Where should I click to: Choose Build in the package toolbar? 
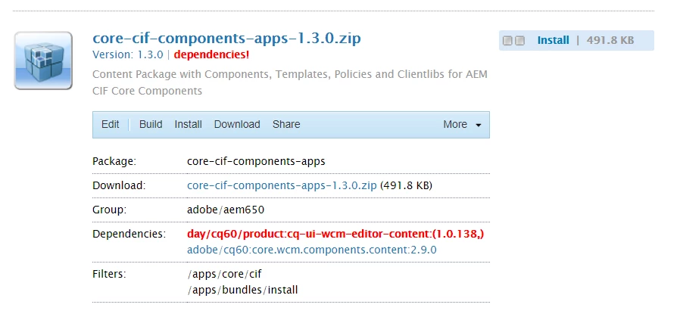click(151, 124)
